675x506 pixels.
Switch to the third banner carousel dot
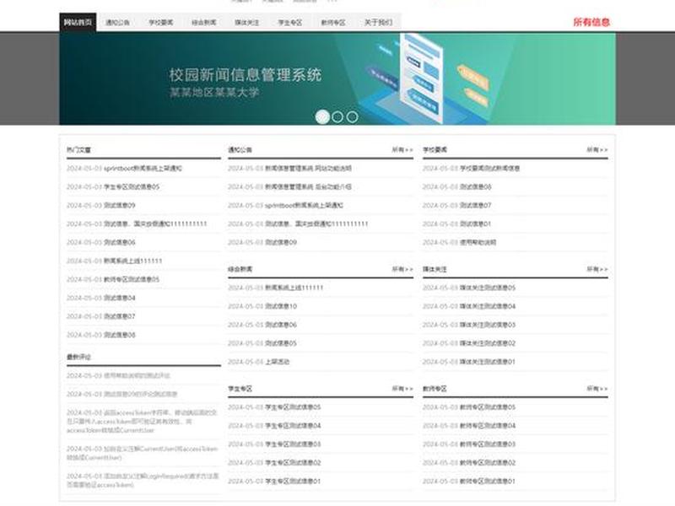(x=352, y=116)
